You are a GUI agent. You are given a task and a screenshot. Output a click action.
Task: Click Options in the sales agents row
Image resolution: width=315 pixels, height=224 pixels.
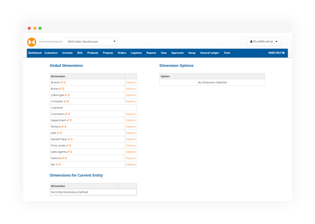[x=131, y=152]
